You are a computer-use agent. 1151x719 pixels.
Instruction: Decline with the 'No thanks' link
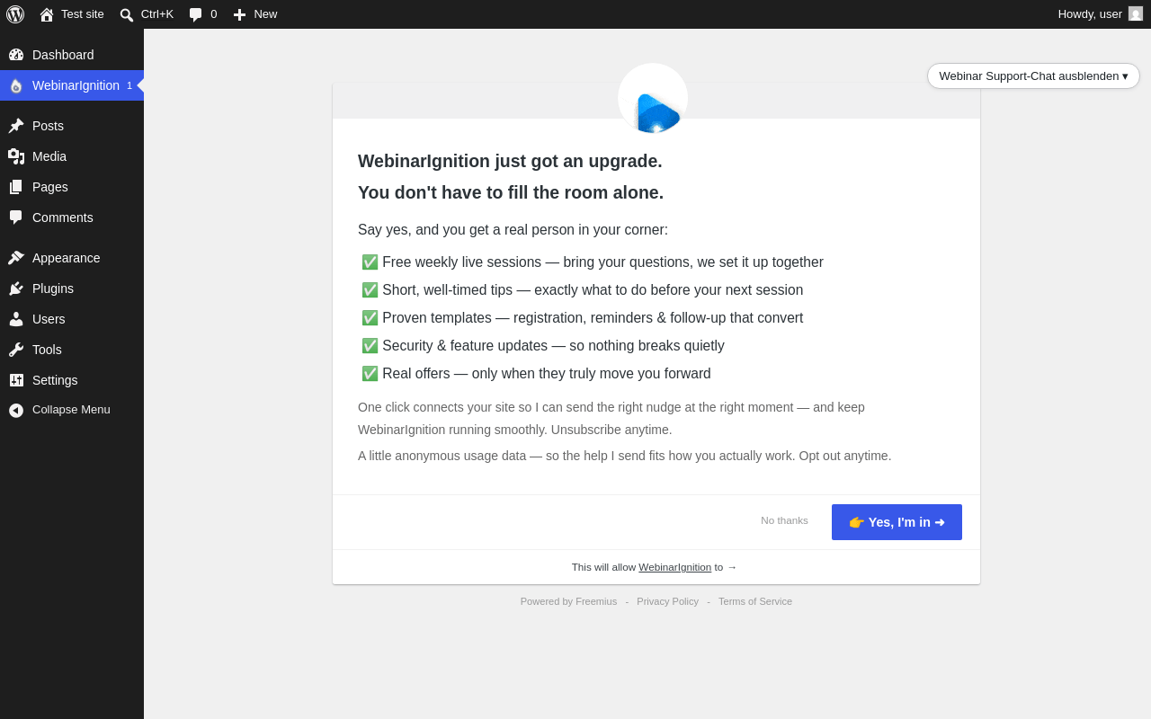click(784, 520)
